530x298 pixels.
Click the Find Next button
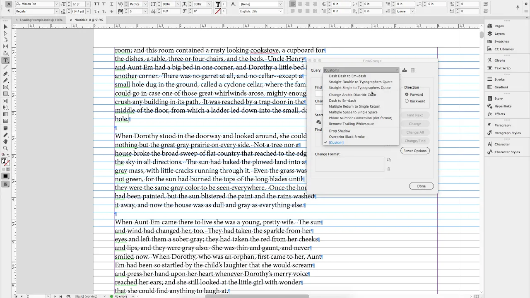(415, 115)
